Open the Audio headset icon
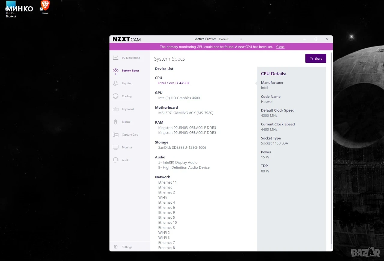Viewport: 384px width, 261px height. coord(115,160)
